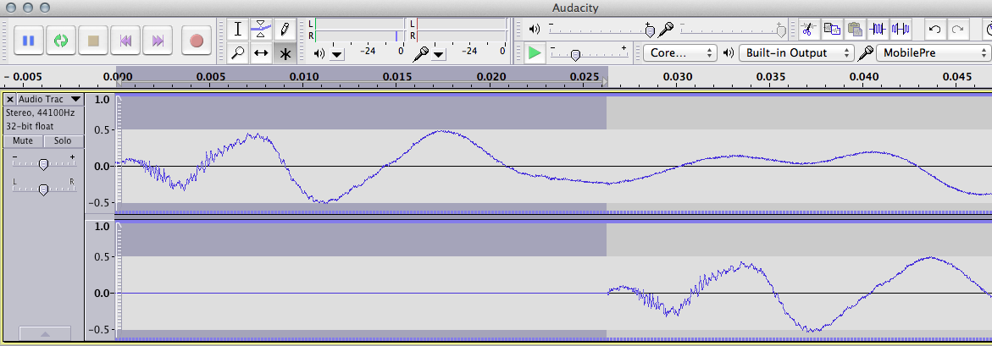Viewport: 992px width, 346px height.
Task: Click the Play-at-speed green play button
Action: 535,53
